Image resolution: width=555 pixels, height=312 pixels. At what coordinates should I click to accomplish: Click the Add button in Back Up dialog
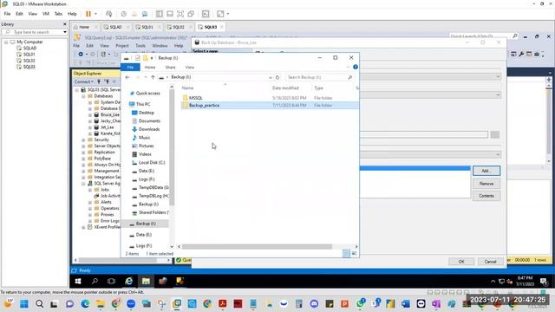click(486, 171)
